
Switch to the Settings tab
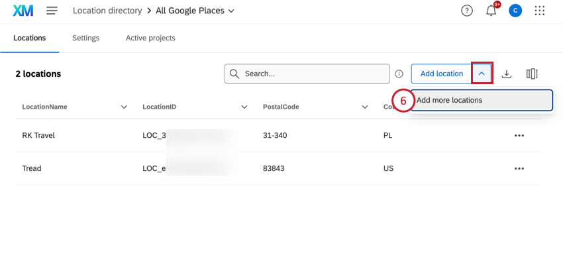point(85,38)
